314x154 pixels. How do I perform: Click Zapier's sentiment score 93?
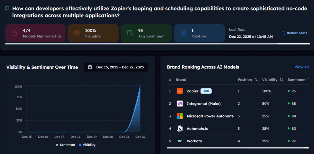(293, 91)
